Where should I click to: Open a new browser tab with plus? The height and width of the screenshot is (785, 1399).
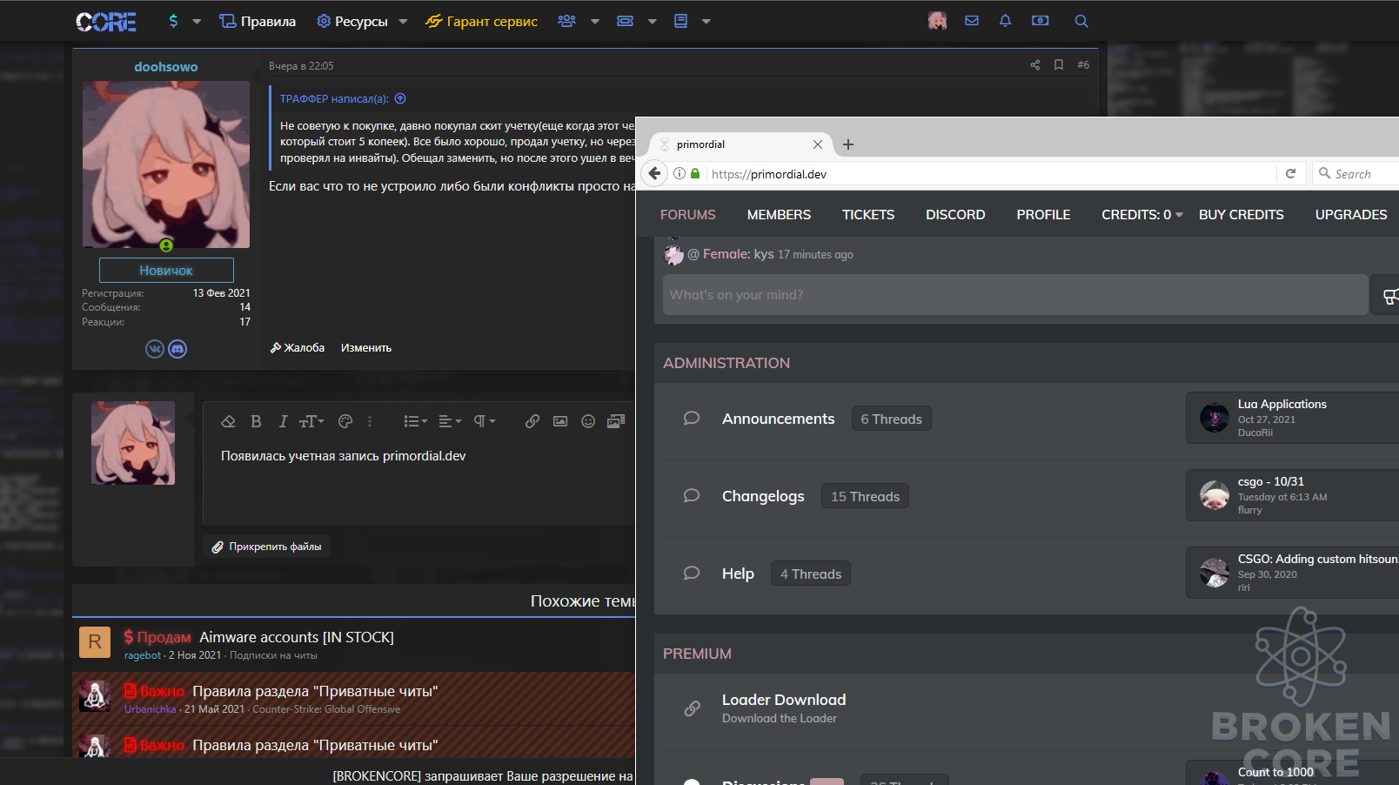click(848, 144)
